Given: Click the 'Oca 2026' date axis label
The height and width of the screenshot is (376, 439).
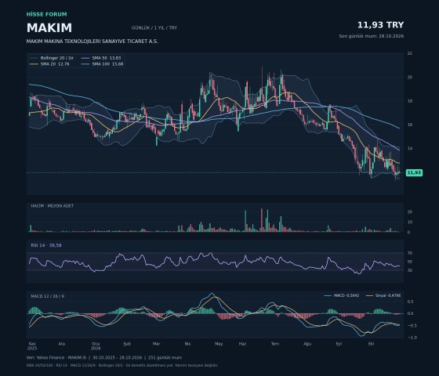Looking at the screenshot, I should point(96,346).
